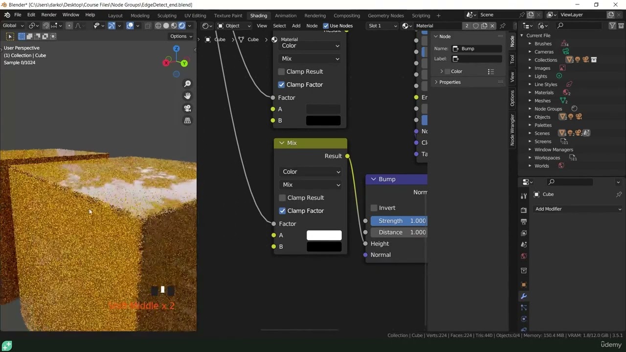Image resolution: width=626 pixels, height=352 pixels.
Task: Pin the Cube properties context
Action: 619,195
